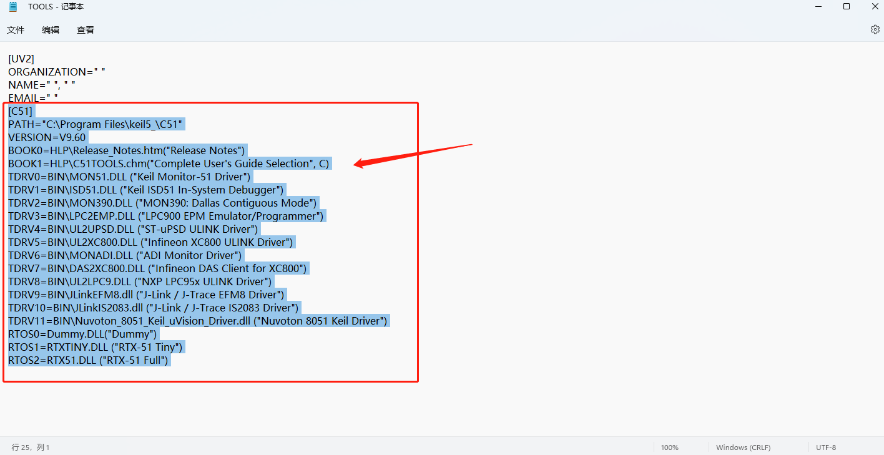Click the VERSION=V9.60 line
The height and width of the screenshot is (455, 884).
[47, 137]
